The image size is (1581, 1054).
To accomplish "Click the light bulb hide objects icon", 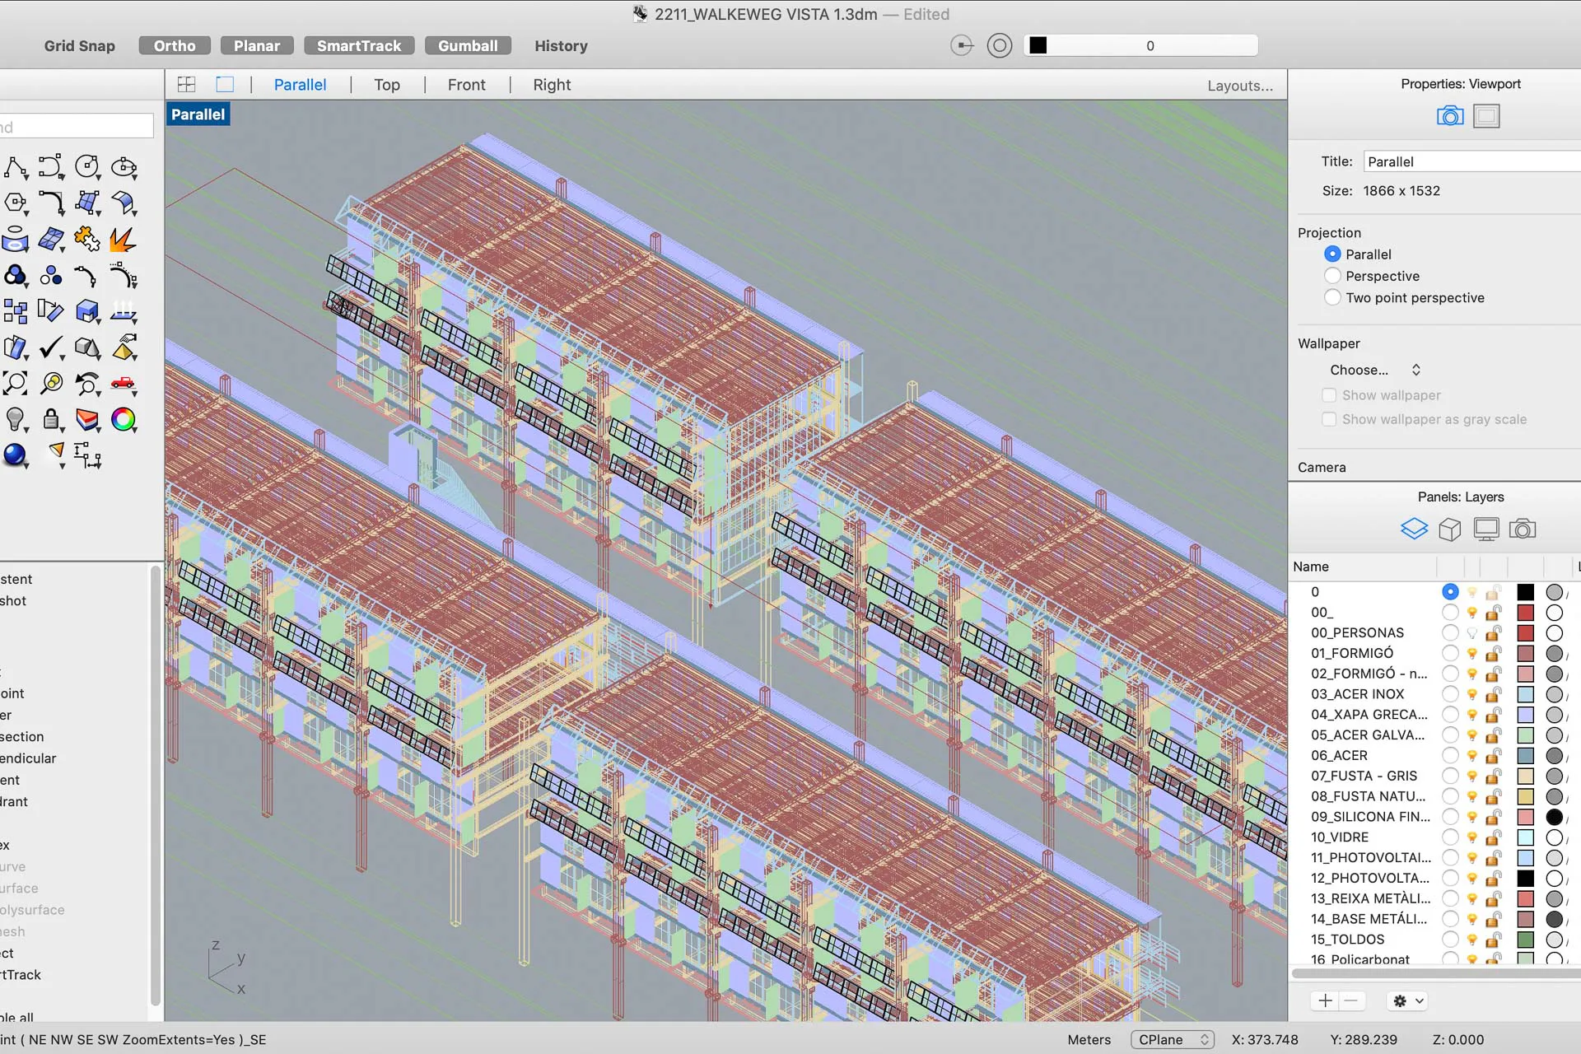I will tap(14, 419).
